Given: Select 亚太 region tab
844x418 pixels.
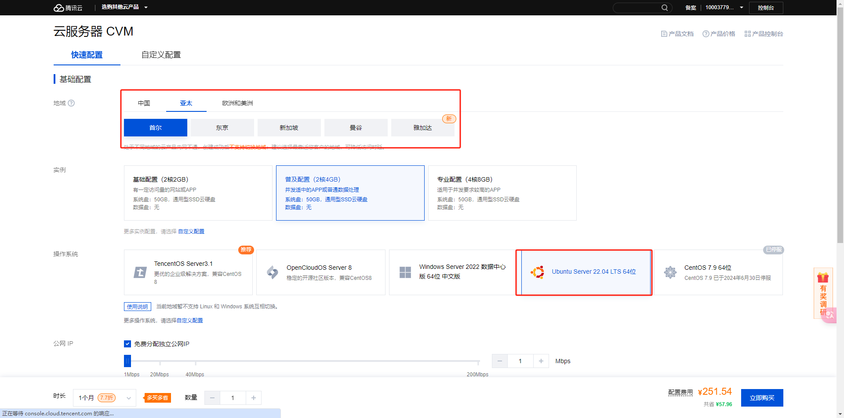Looking at the screenshot, I should pyautogui.click(x=186, y=103).
